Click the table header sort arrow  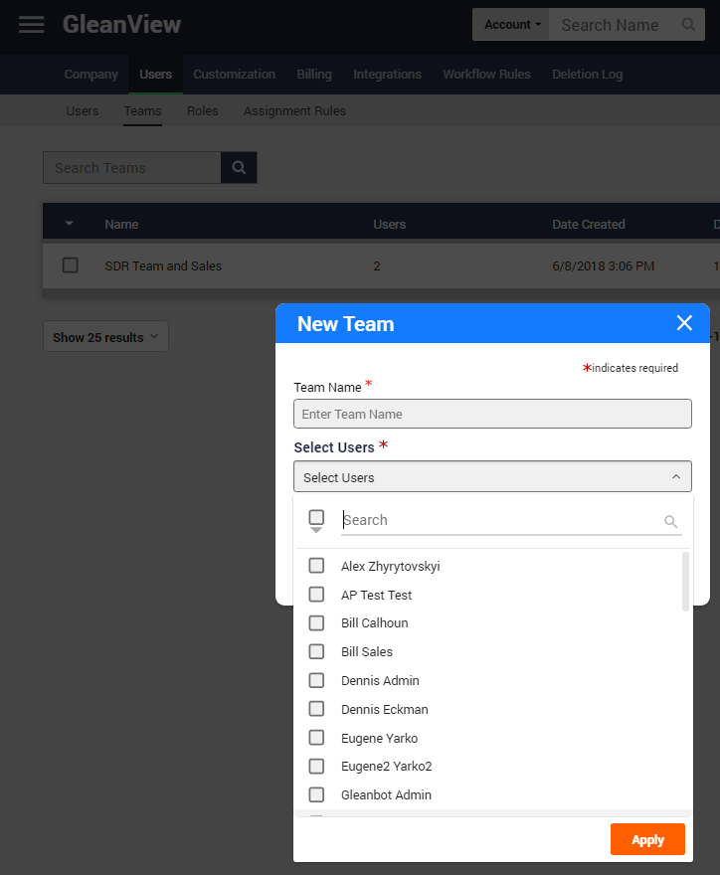pos(70,224)
